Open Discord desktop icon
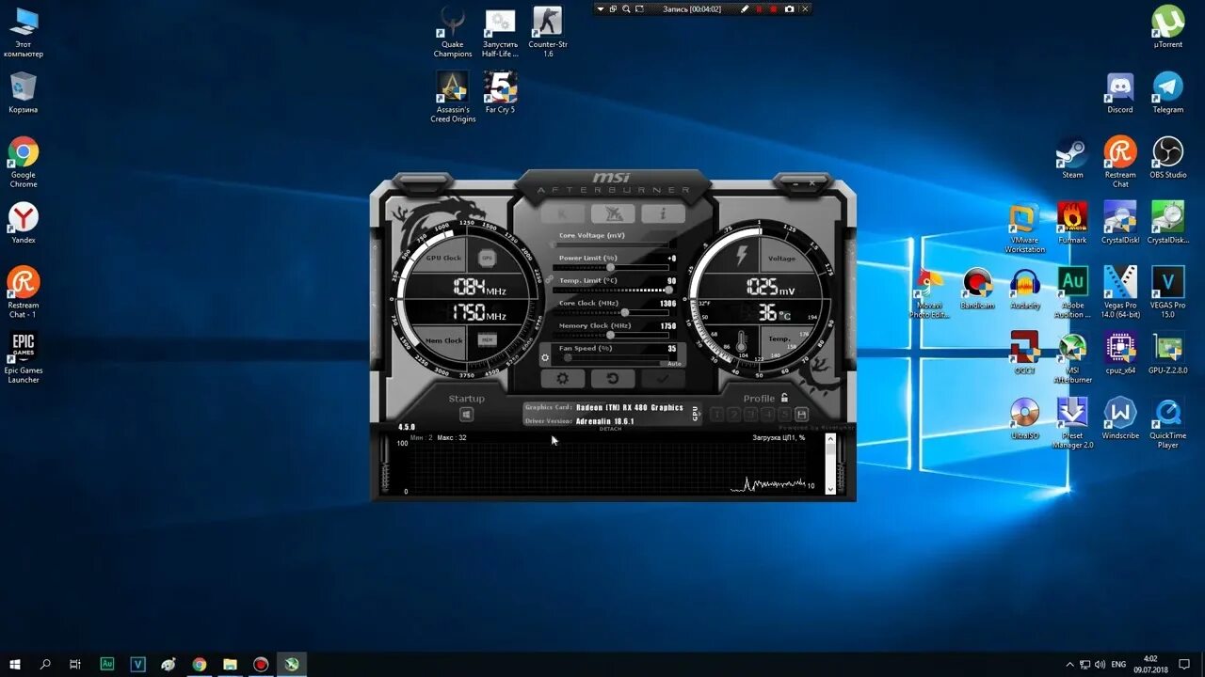This screenshot has width=1205, height=677. [1120, 92]
